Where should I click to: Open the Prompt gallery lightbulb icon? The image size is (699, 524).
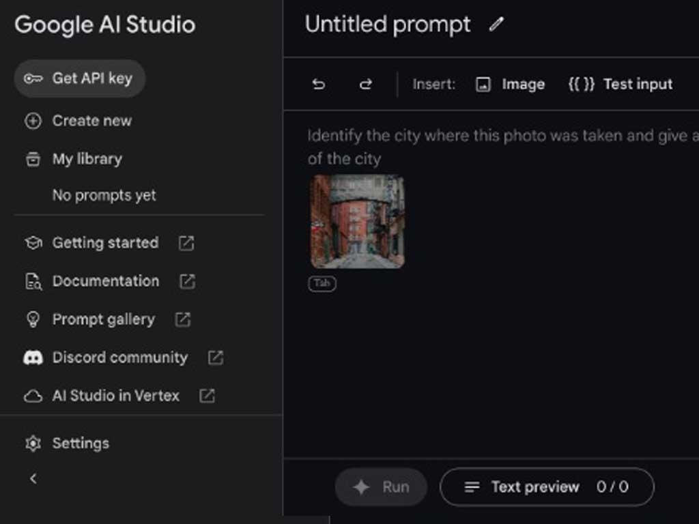(x=33, y=319)
